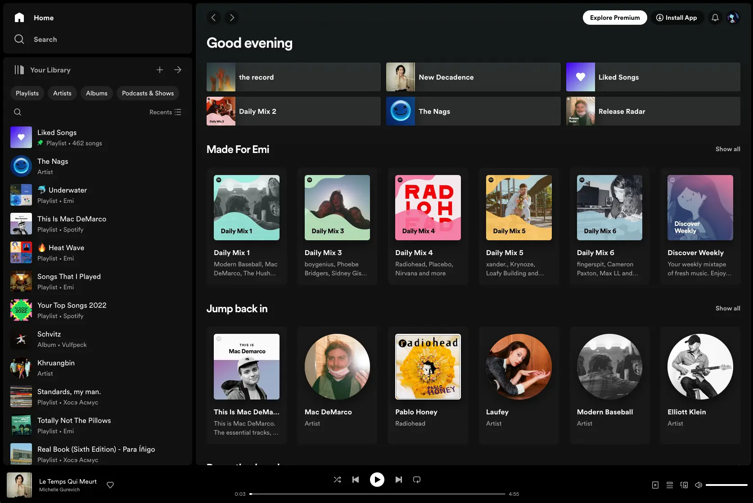Go to Home in sidebar
Screen dimensions: 753x503
(x=34, y=18)
